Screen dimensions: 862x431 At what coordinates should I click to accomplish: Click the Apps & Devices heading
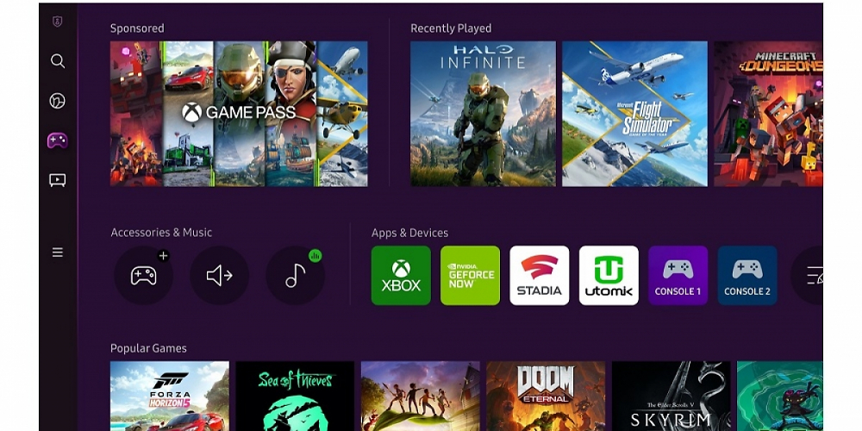tap(409, 233)
